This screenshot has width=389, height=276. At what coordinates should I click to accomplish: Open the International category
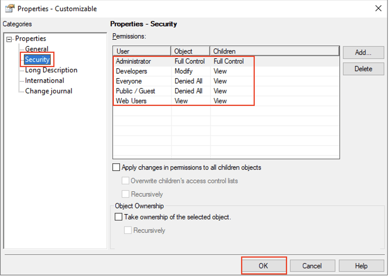pyautogui.click(x=44, y=81)
